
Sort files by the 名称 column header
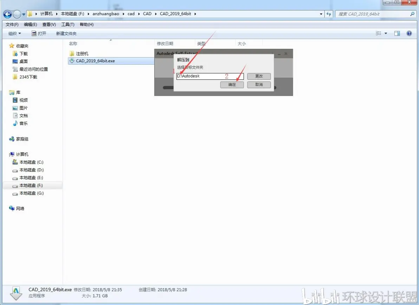click(x=73, y=44)
